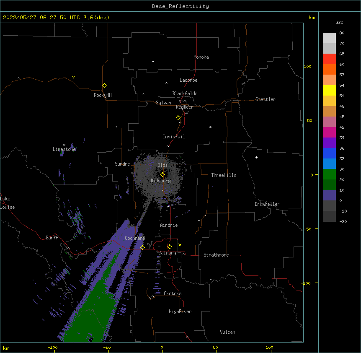Select the 42 dBZ magenta color swatch
361x353 pixels.
tap(329, 132)
